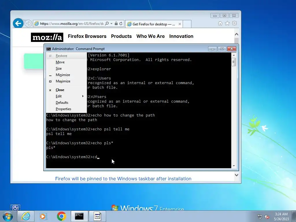
Task: Click the URL field showing mozilla.org
Action: (72, 24)
